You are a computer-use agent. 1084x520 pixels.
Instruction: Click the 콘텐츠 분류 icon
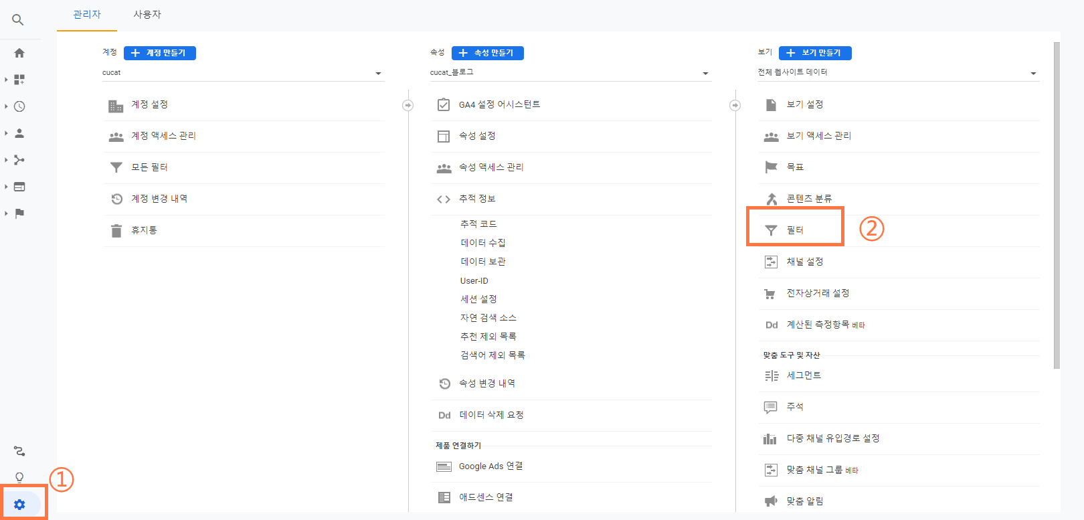point(772,199)
